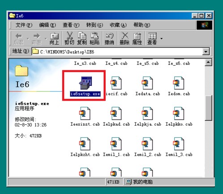This screenshot has width=223, height=194.
Task: Go up one folder with 向上
Action: point(54,38)
